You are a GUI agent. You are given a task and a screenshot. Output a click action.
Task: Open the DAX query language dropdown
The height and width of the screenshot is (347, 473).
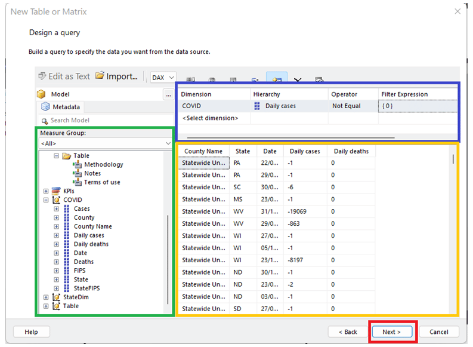[163, 78]
